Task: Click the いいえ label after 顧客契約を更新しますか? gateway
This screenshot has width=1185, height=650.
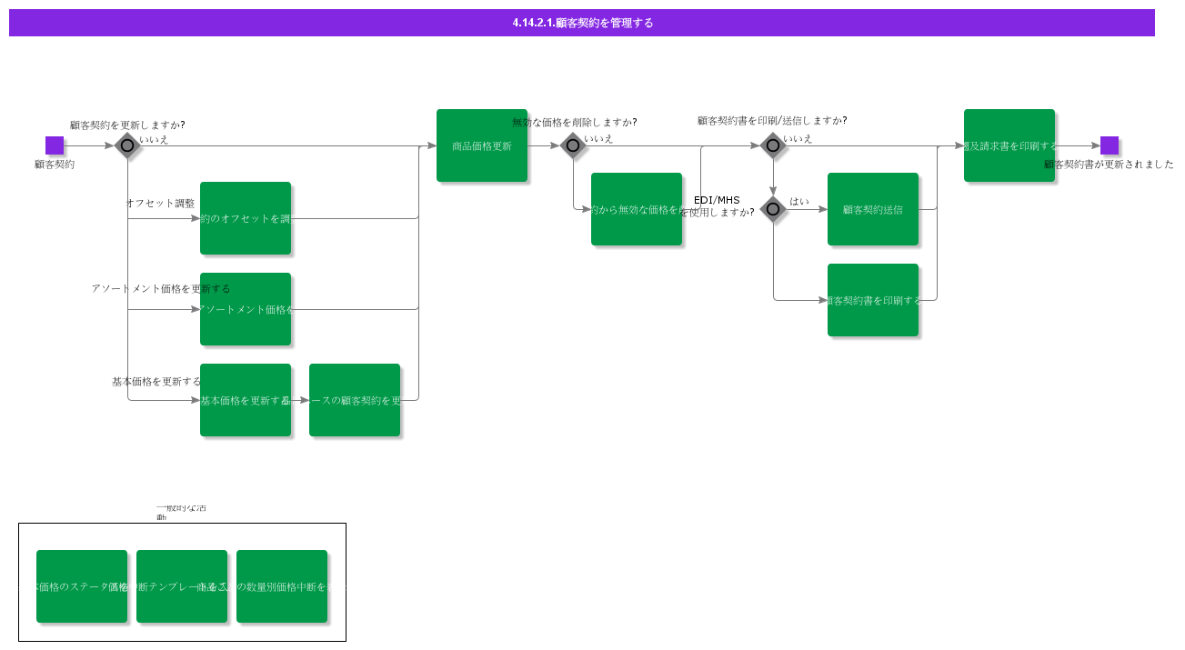Action: (x=154, y=139)
